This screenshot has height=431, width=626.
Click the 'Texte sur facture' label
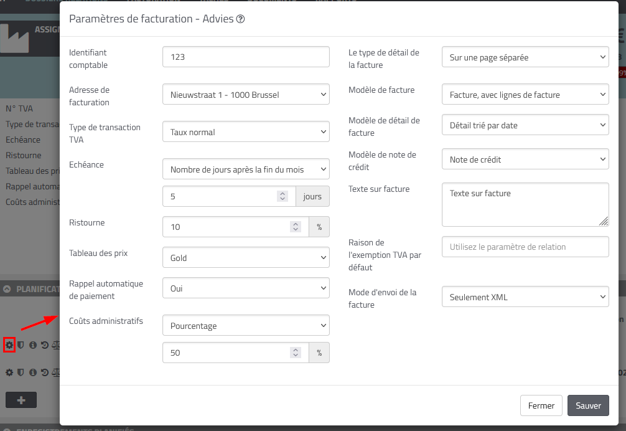[x=379, y=189]
